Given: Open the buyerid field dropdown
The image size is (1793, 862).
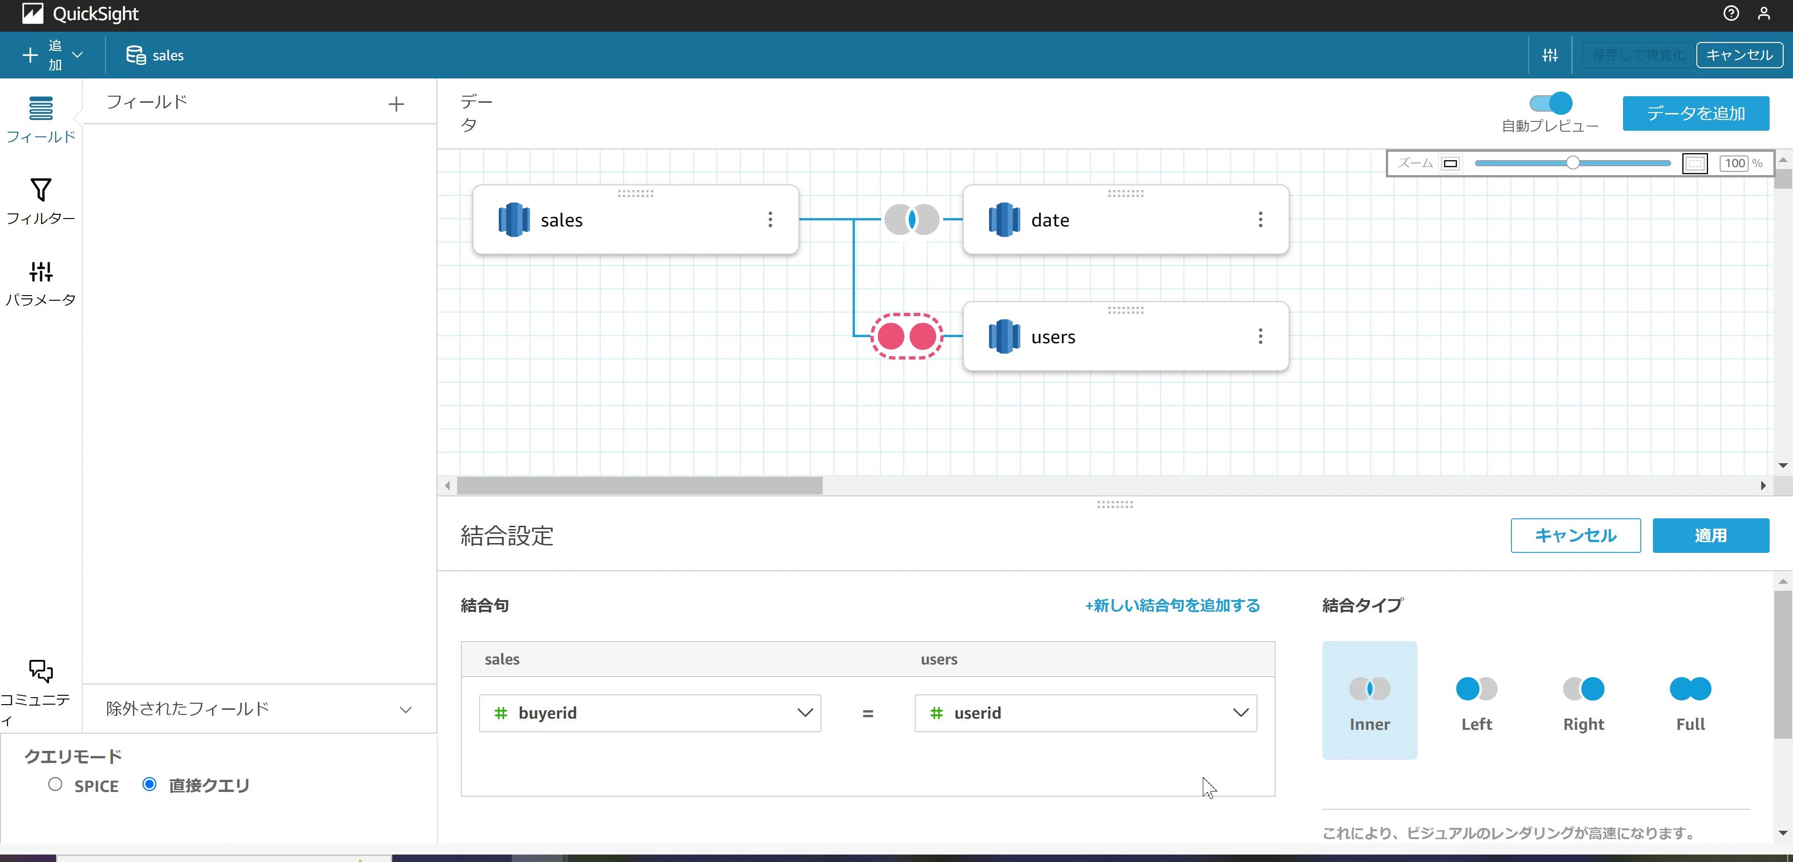Looking at the screenshot, I should pyautogui.click(x=649, y=712).
